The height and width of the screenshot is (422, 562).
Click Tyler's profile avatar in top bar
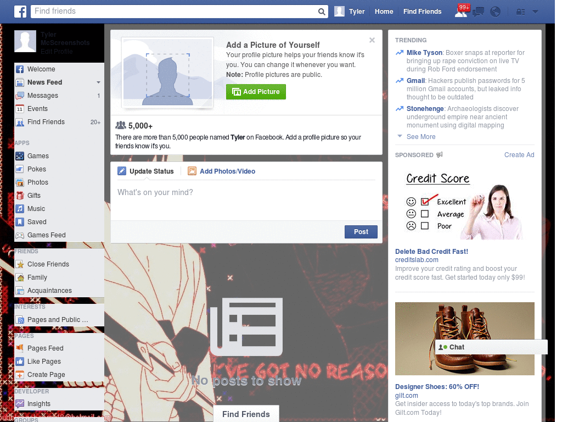click(x=339, y=12)
